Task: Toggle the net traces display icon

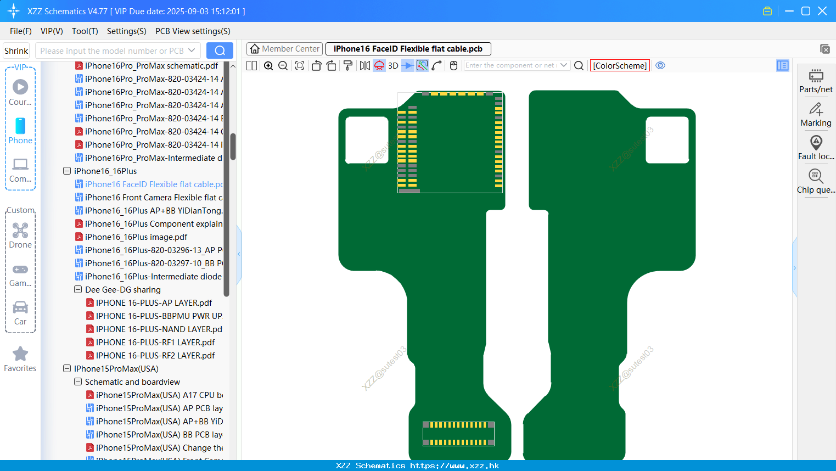Action: pos(422,66)
